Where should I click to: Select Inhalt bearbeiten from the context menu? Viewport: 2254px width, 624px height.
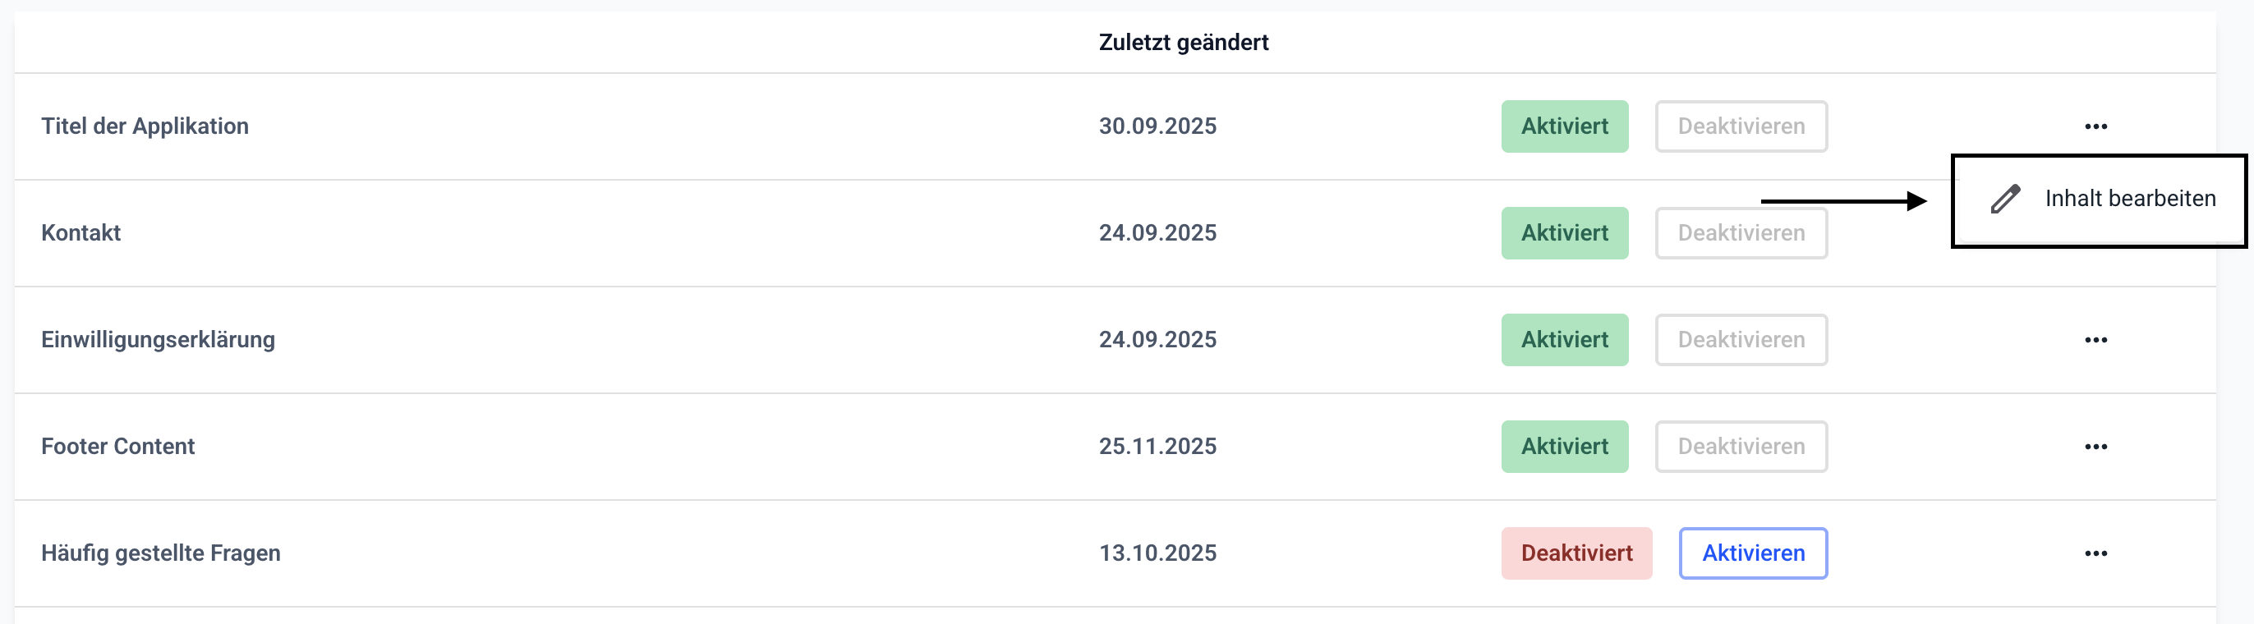click(2129, 199)
